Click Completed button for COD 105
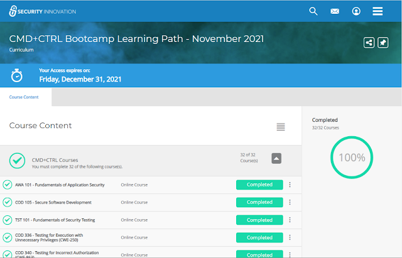Image resolution: width=402 pixels, height=258 pixels. tap(259, 202)
